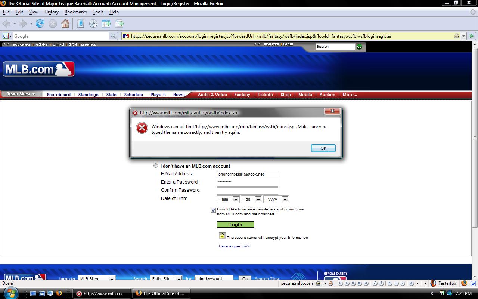
Task: Click the FoxyTunes next track button
Action: pyautogui.click(x=366, y=283)
